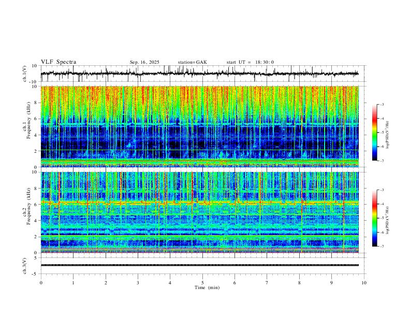Click the "Time (min)" axis title
The height and width of the screenshot is (317, 410).
(207, 287)
